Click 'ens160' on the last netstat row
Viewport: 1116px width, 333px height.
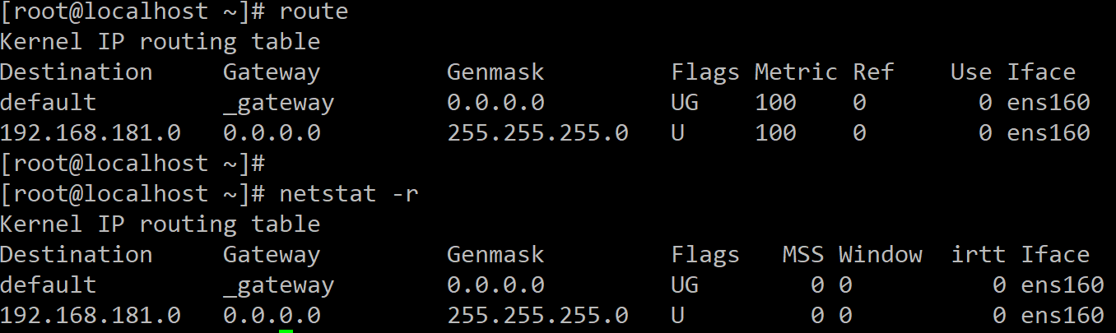coord(1062,316)
